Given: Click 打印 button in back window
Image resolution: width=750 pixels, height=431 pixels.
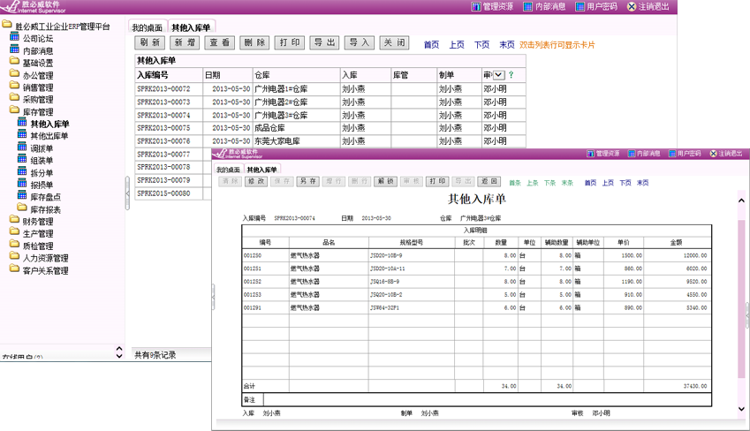Looking at the screenshot, I should [x=290, y=42].
